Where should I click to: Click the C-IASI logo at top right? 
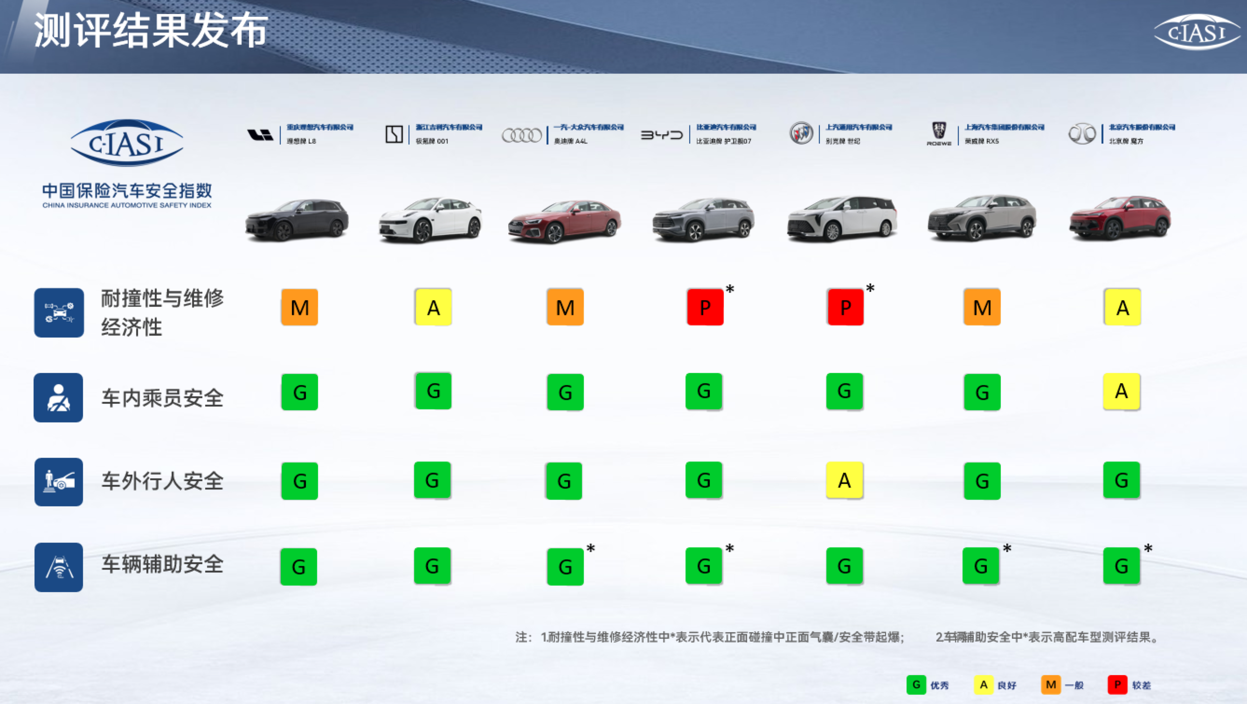click(x=1197, y=32)
